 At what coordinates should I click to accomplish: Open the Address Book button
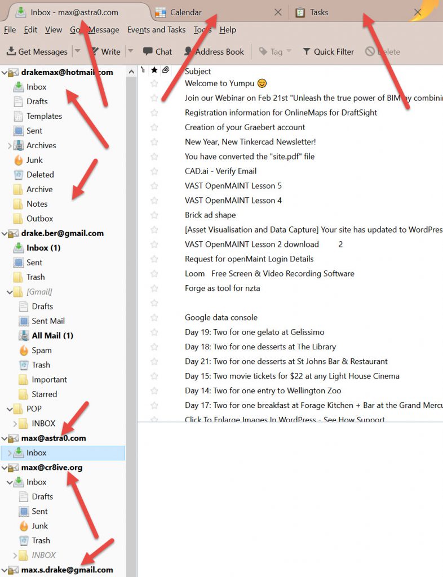coord(214,51)
